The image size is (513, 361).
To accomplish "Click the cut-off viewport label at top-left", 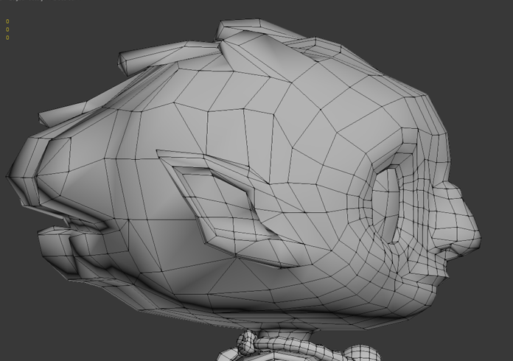I will [x=37, y=1].
